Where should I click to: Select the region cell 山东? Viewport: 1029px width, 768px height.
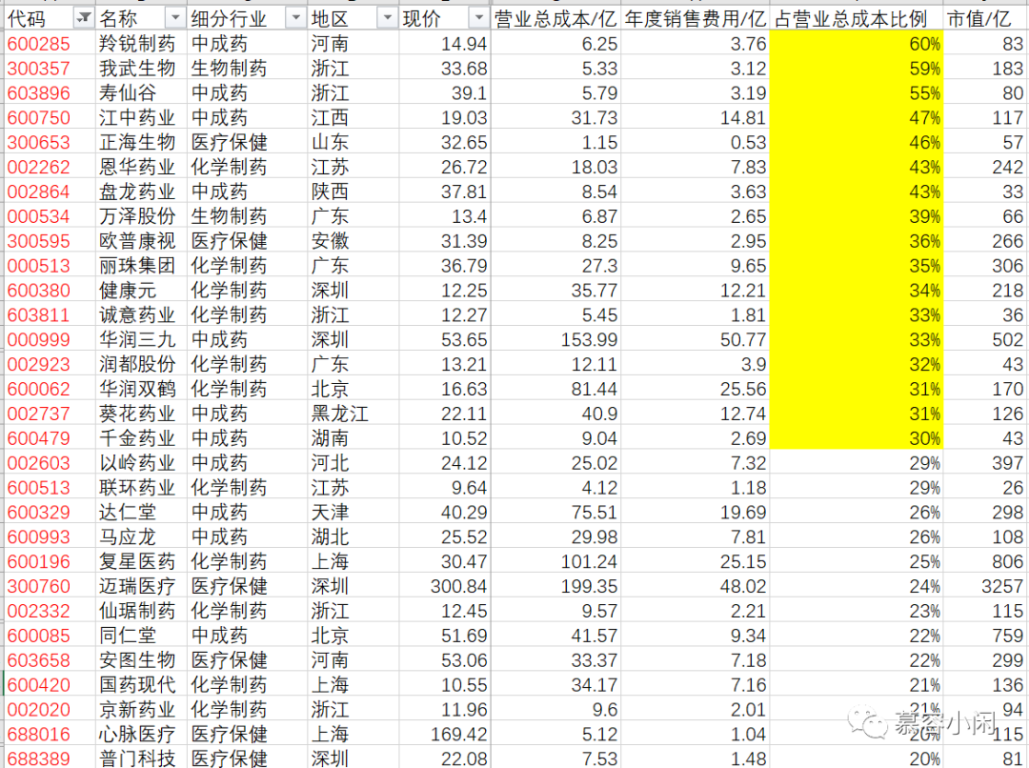353,142
